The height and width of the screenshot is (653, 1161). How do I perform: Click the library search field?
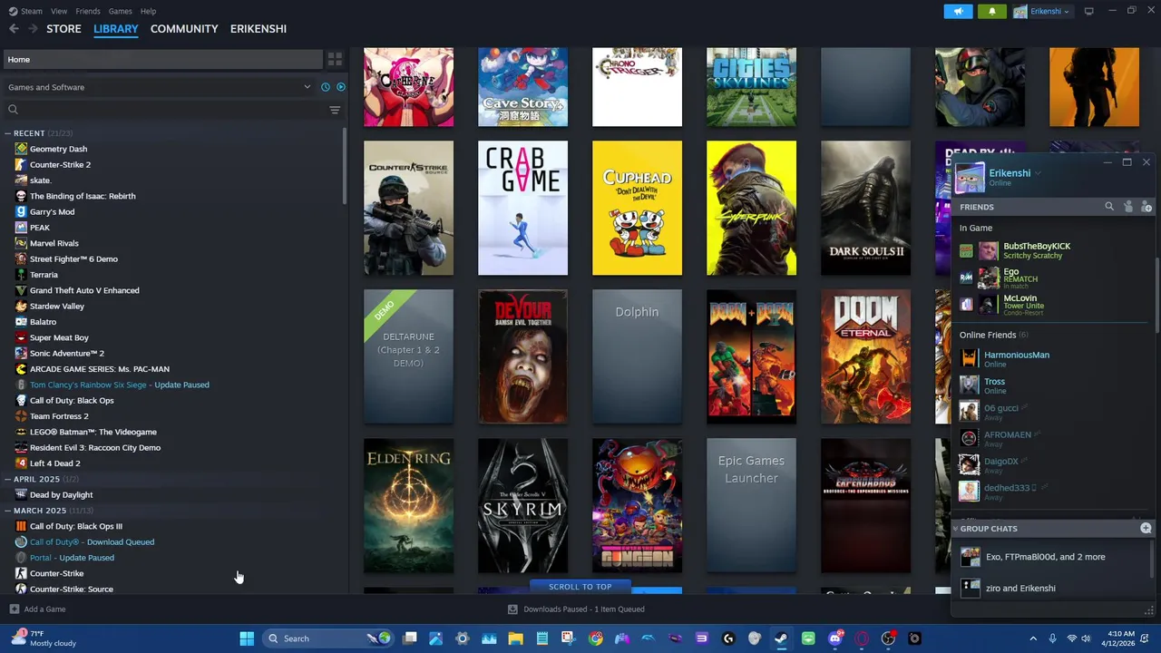tap(165, 110)
